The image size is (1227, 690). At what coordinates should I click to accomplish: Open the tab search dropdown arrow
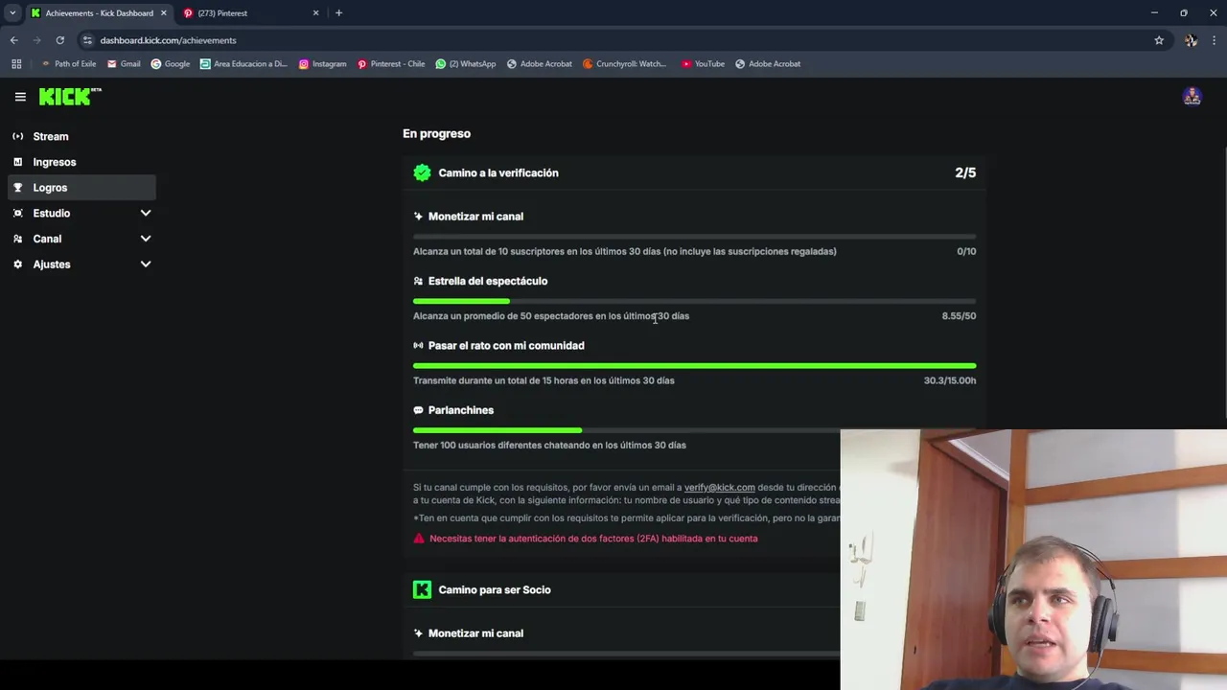point(12,13)
